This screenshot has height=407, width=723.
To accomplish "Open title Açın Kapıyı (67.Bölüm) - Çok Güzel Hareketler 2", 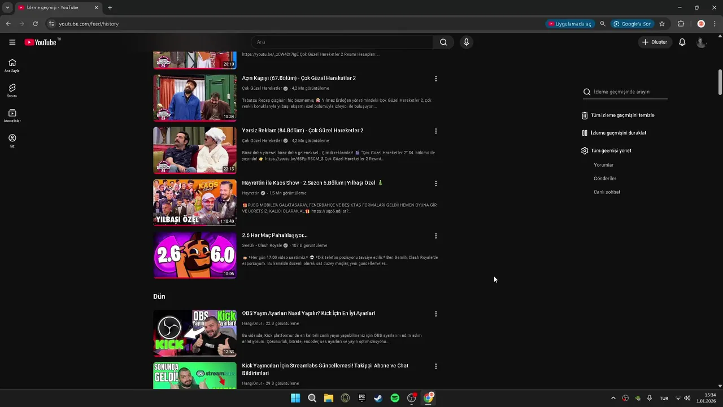I will pyautogui.click(x=299, y=78).
